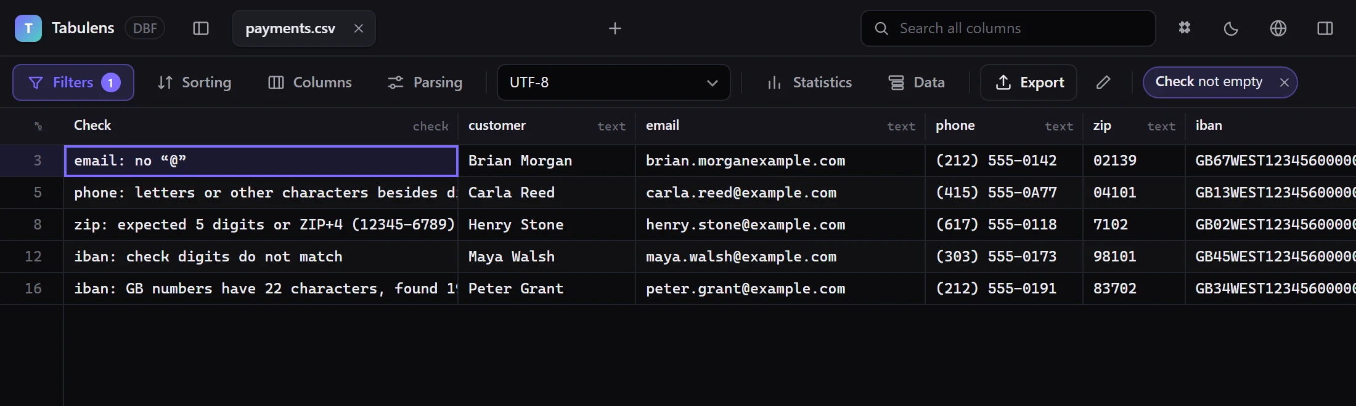The width and height of the screenshot is (1356, 406).
Task: Toggle the right sidebar panel icon
Action: click(1325, 28)
